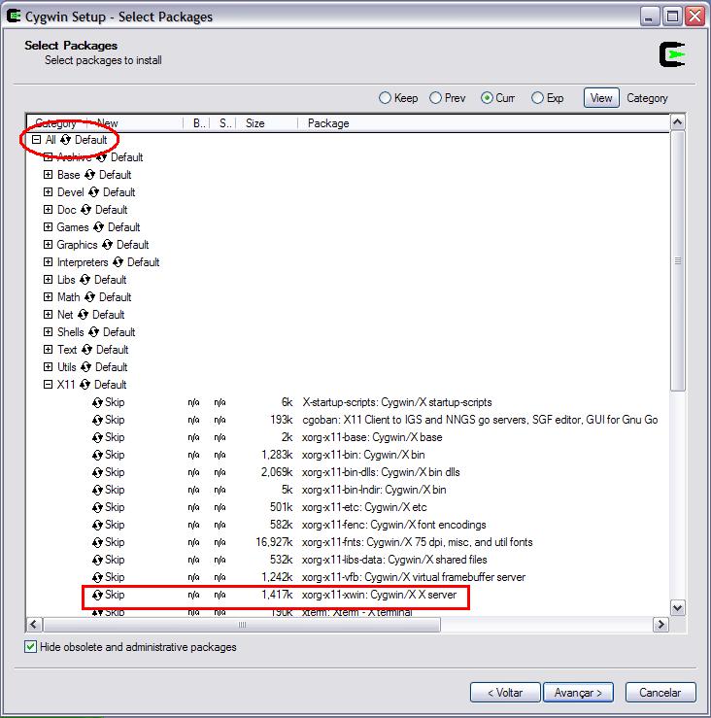Expand the Graphics category
711x718 pixels.
48,245
